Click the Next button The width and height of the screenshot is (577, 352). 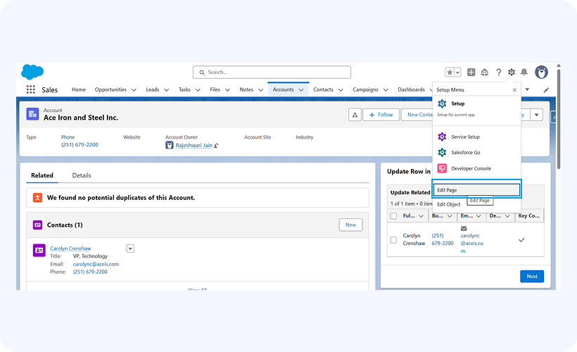(x=532, y=276)
